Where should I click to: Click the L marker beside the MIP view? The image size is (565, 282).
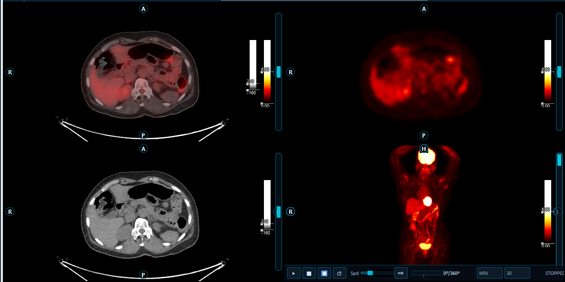tap(558, 211)
